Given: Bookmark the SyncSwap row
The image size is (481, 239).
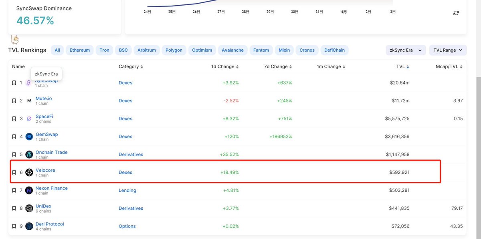Looking at the screenshot, I should point(14,83).
